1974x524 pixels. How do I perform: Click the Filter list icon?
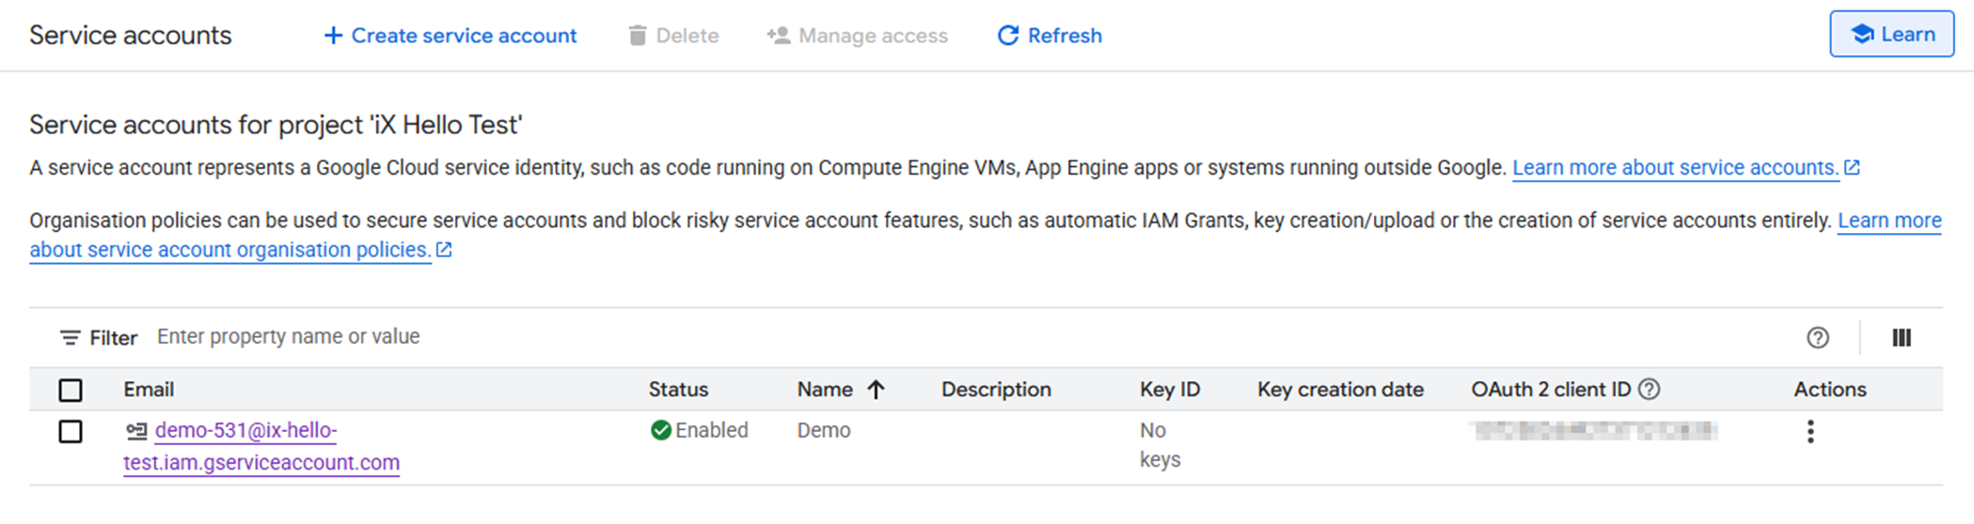(x=70, y=338)
